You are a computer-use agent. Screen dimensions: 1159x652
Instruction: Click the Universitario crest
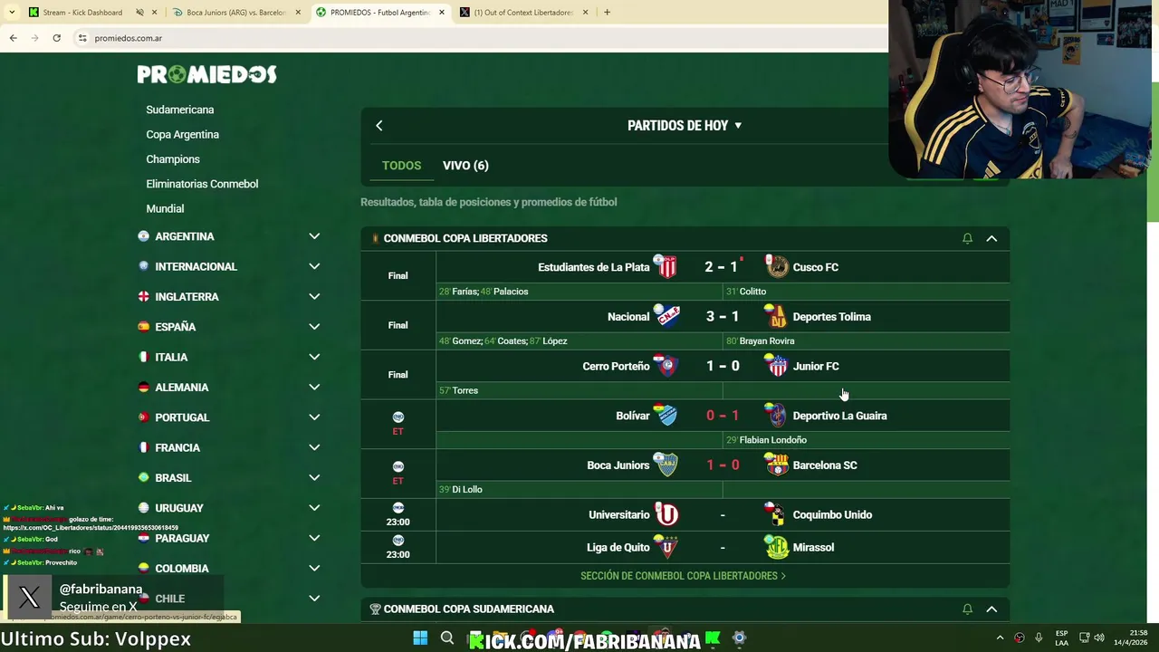[x=666, y=514]
